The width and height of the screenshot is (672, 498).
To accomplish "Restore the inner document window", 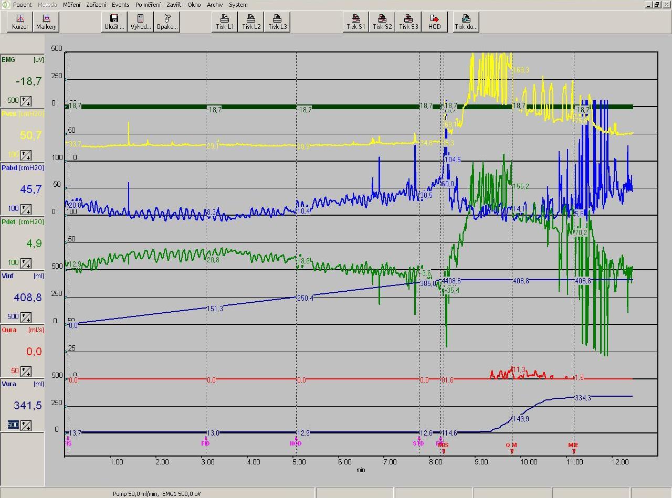I will coord(657,4).
